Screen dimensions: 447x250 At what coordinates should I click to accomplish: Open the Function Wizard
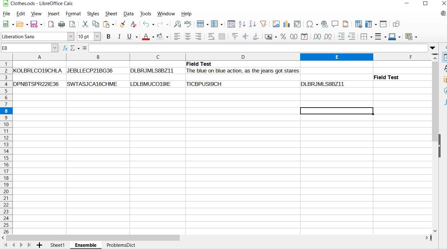tap(65, 48)
